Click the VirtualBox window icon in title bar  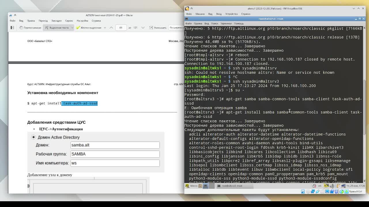[x=187, y=8]
